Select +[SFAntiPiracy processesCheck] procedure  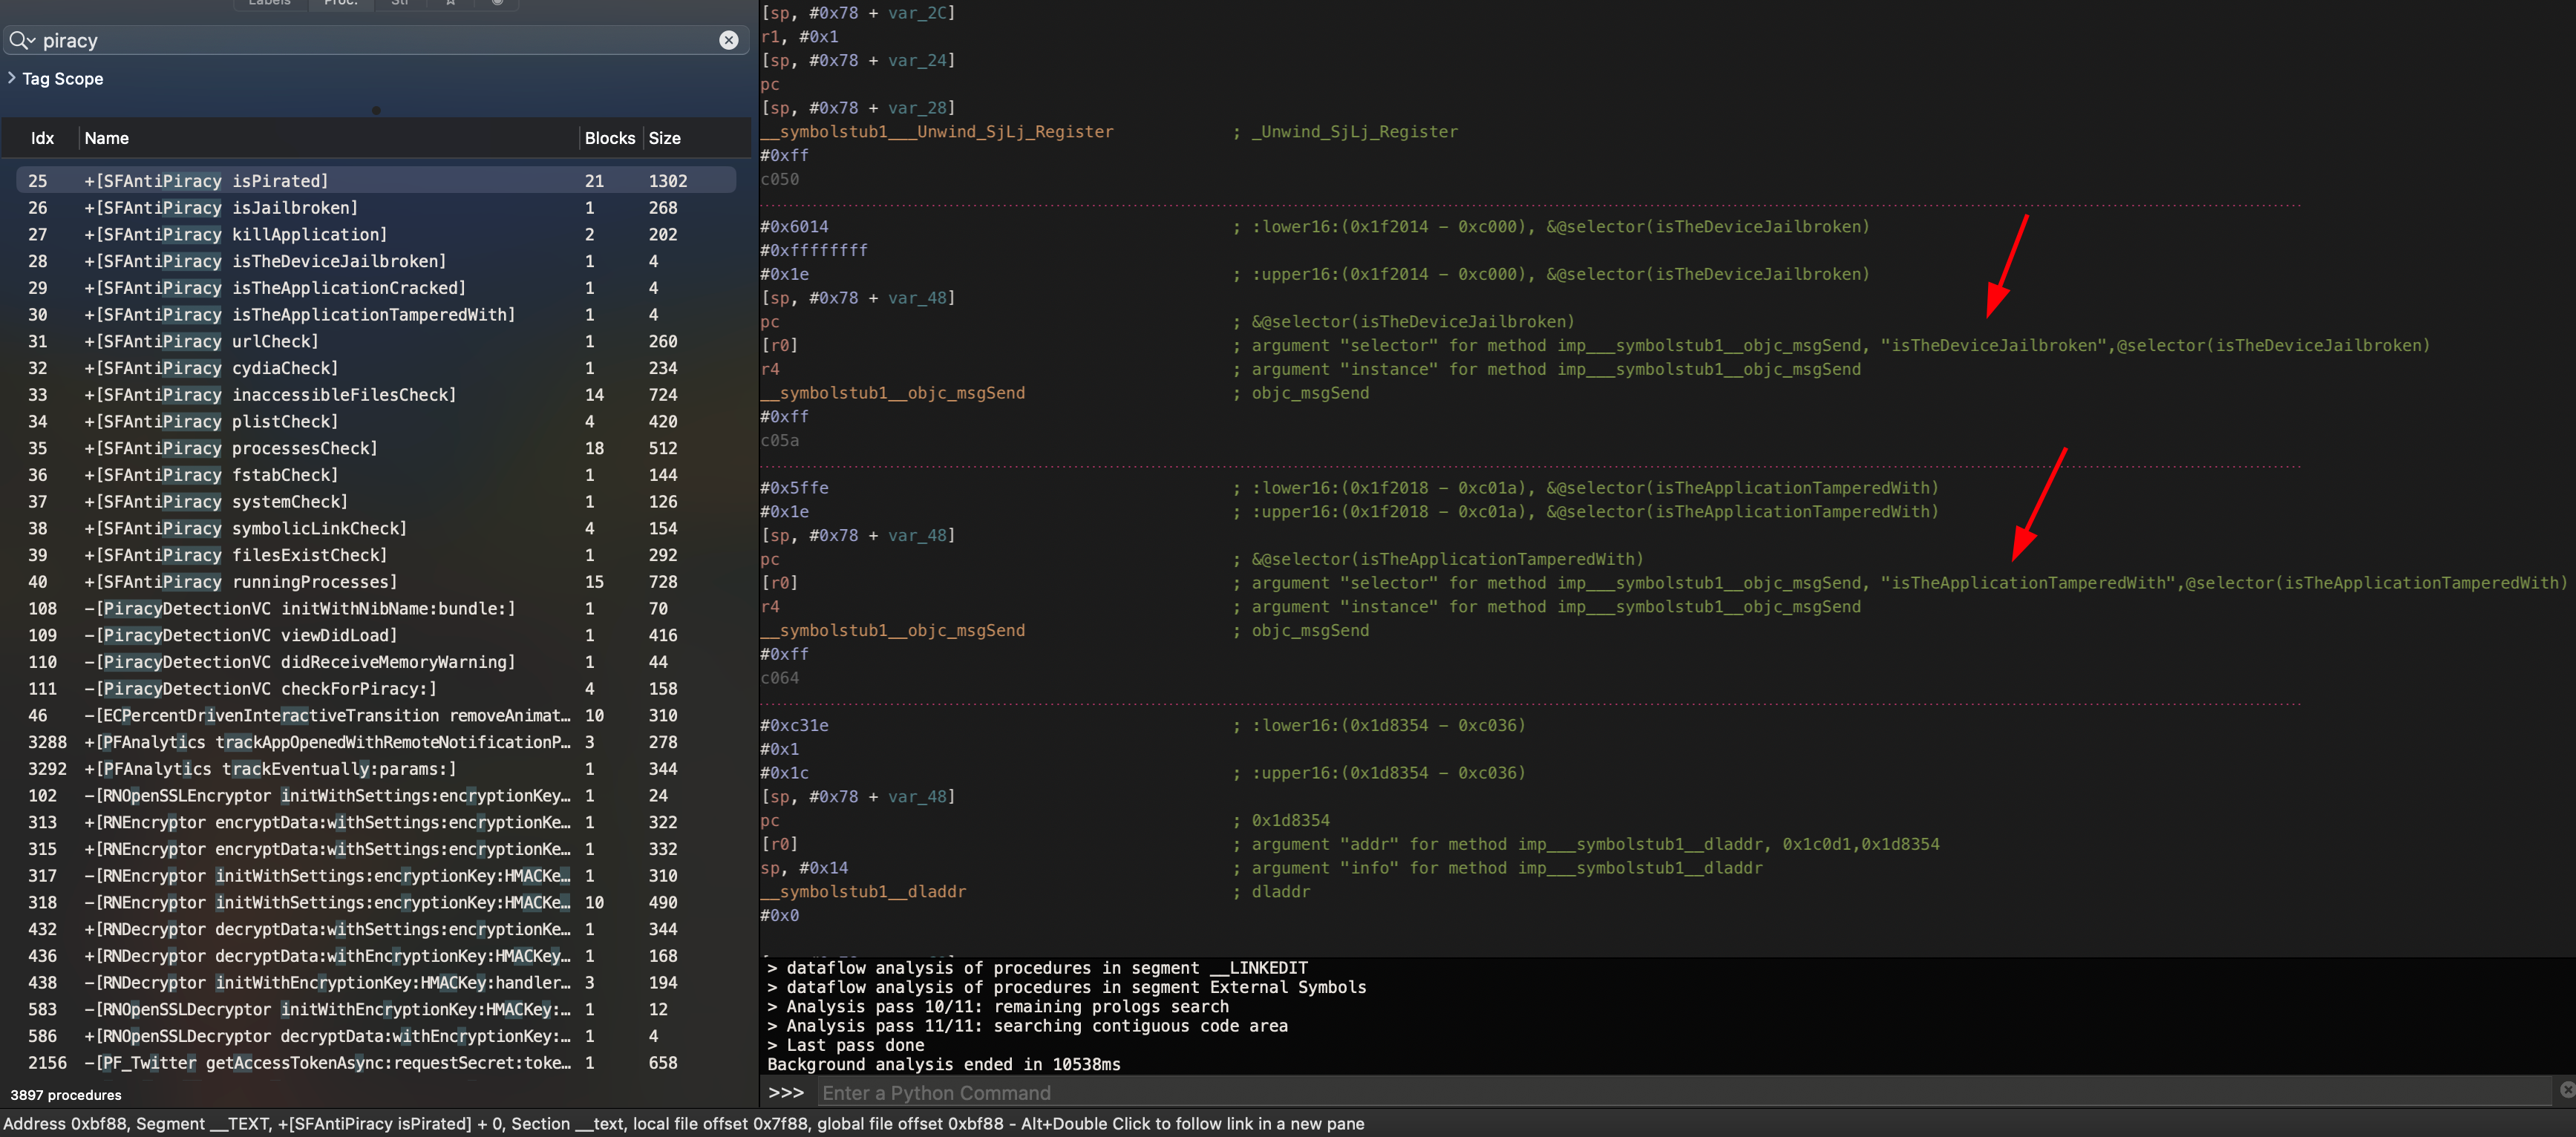point(376,448)
